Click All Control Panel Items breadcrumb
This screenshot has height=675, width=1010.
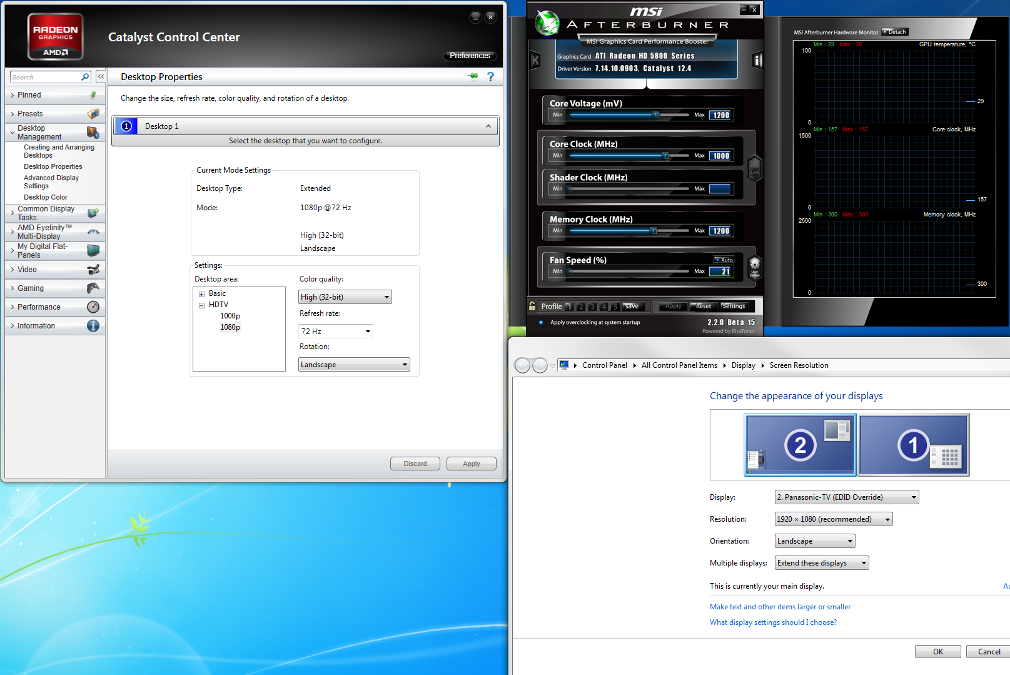click(x=679, y=365)
